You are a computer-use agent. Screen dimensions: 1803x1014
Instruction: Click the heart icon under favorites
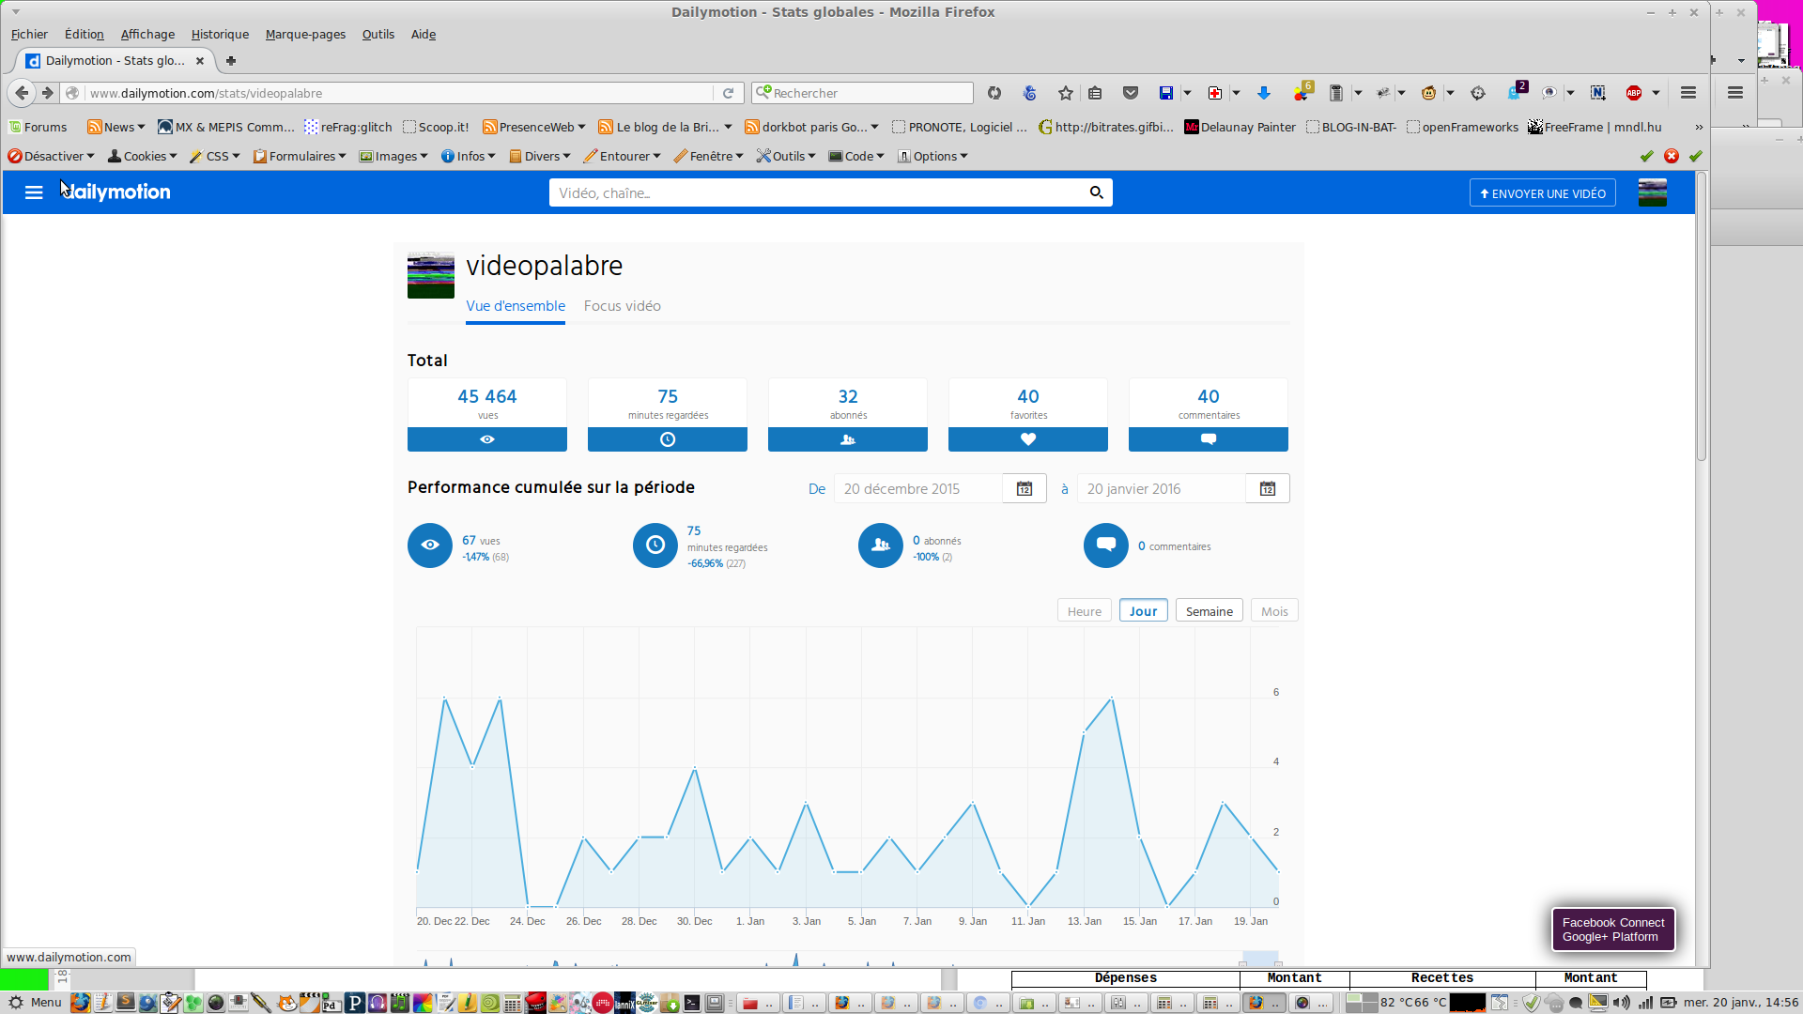click(x=1027, y=439)
